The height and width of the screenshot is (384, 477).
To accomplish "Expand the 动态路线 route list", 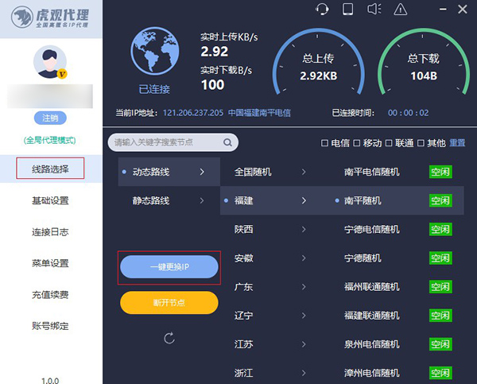I will tap(164, 171).
